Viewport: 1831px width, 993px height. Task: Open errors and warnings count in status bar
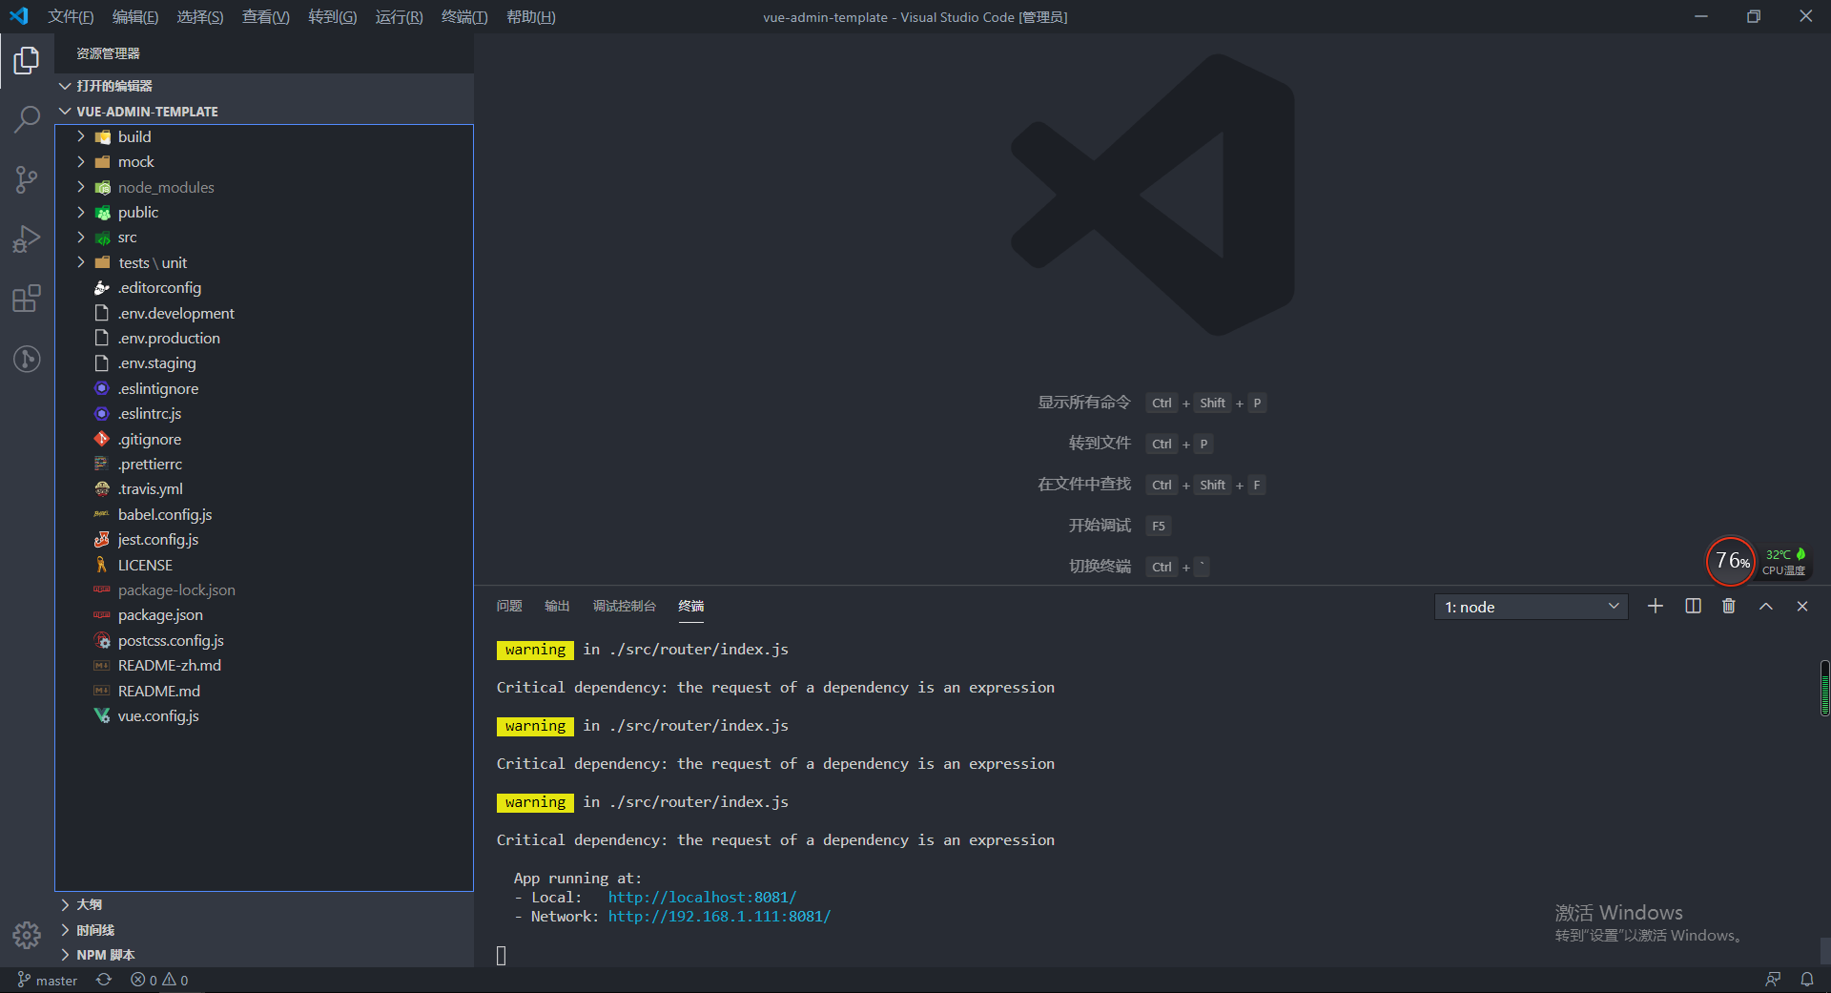159,981
